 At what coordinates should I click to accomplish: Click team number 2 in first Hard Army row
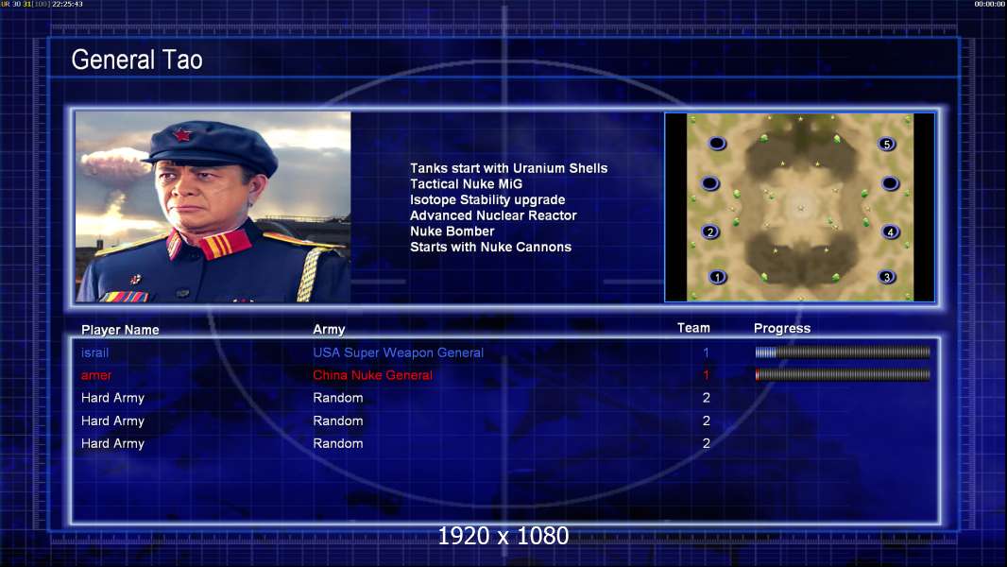click(x=707, y=398)
